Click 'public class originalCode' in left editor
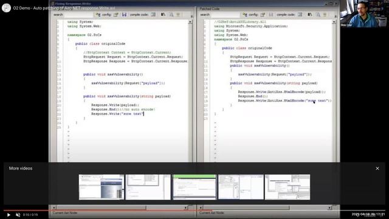Image resolution: width=389 pixels, height=219 pixels. point(100,44)
